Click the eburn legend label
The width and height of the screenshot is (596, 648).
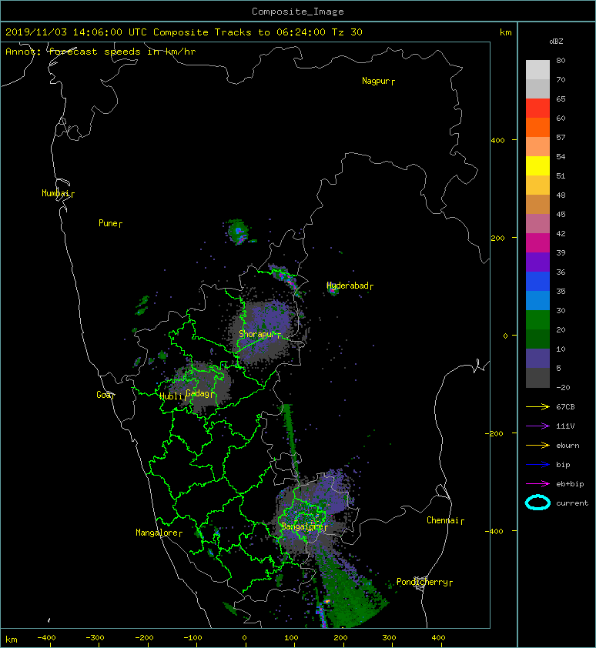pos(568,445)
